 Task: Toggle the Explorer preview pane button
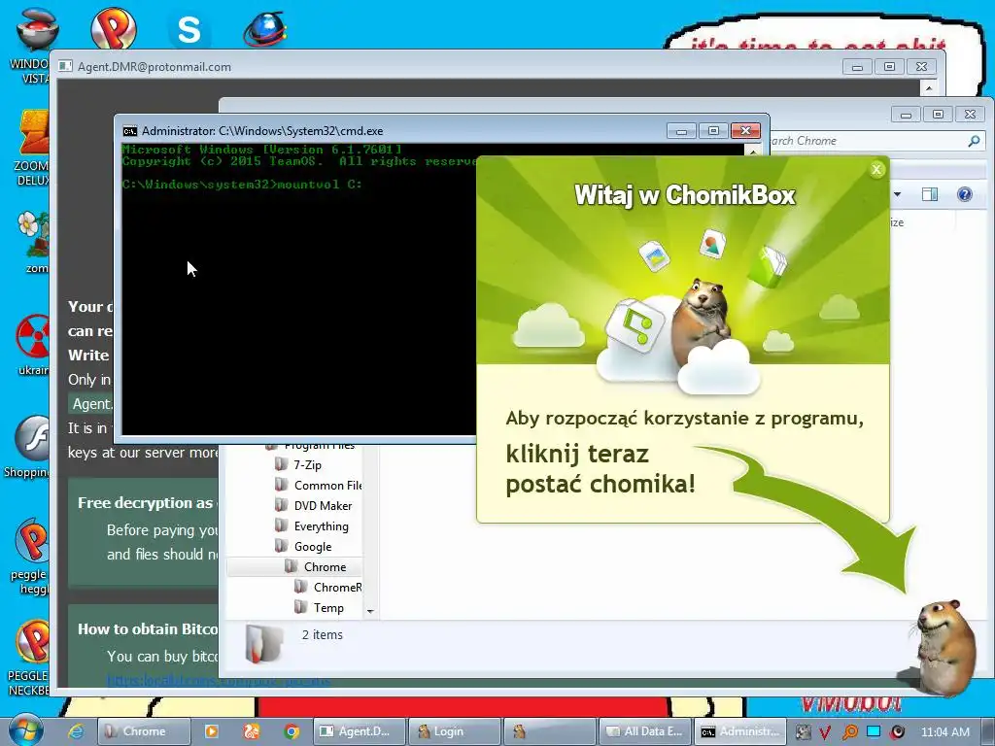(930, 194)
